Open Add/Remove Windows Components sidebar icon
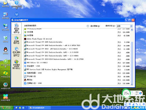Viewport: 146px width, 110px height. point(17,52)
